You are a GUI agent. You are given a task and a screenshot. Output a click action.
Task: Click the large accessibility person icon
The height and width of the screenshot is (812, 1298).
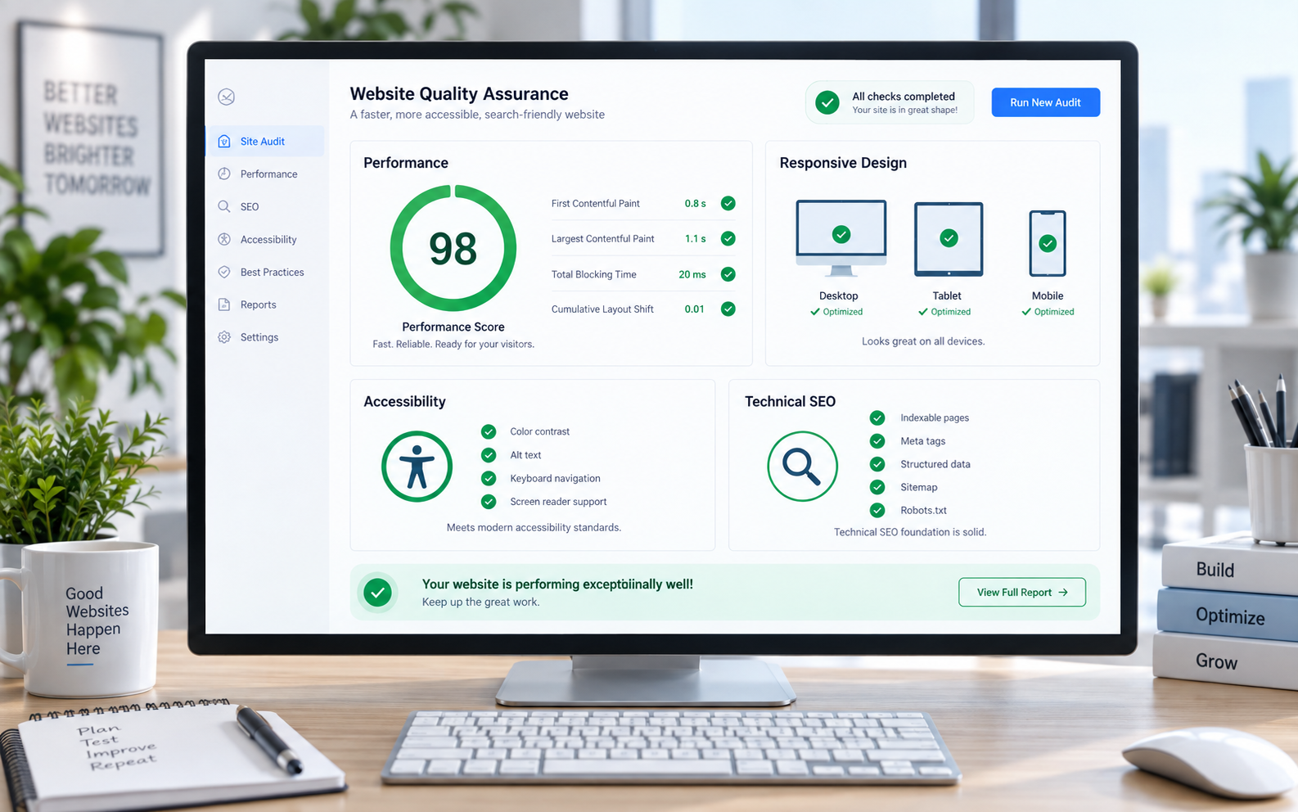[x=417, y=466]
